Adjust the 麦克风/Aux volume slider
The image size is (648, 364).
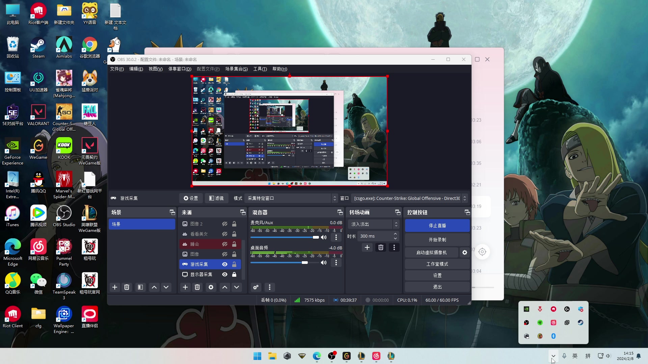tap(285, 237)
